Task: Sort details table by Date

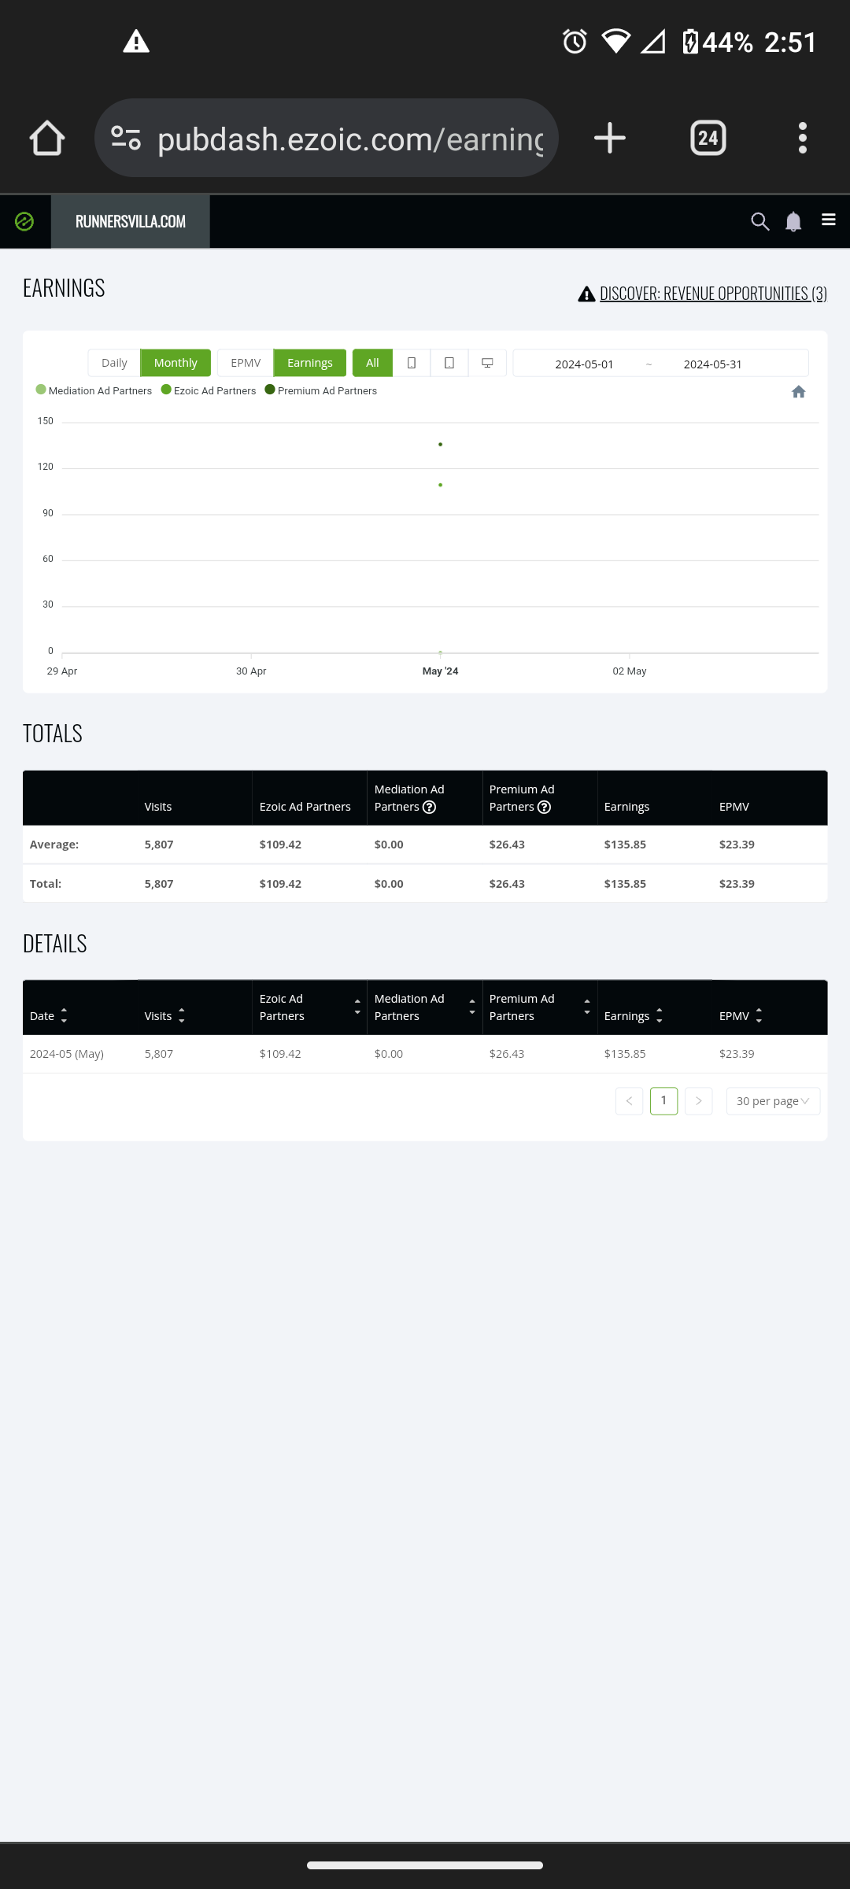Action: (x=49, y=1016)
